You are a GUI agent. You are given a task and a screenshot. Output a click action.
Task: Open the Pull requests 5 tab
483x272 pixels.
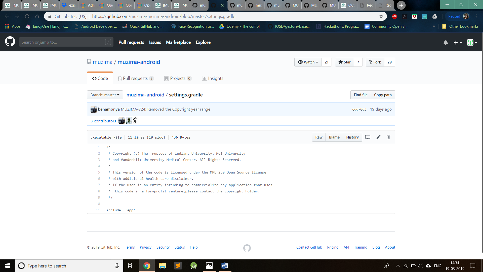coord(136,78)
